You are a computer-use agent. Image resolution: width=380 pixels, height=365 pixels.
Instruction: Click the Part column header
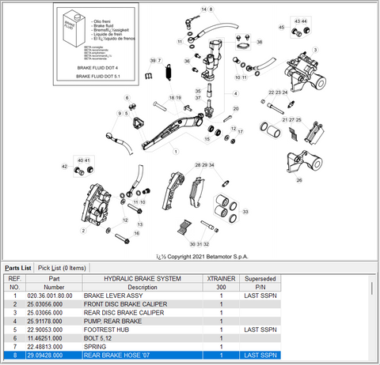pyautogui.click(x=54, y=279)
